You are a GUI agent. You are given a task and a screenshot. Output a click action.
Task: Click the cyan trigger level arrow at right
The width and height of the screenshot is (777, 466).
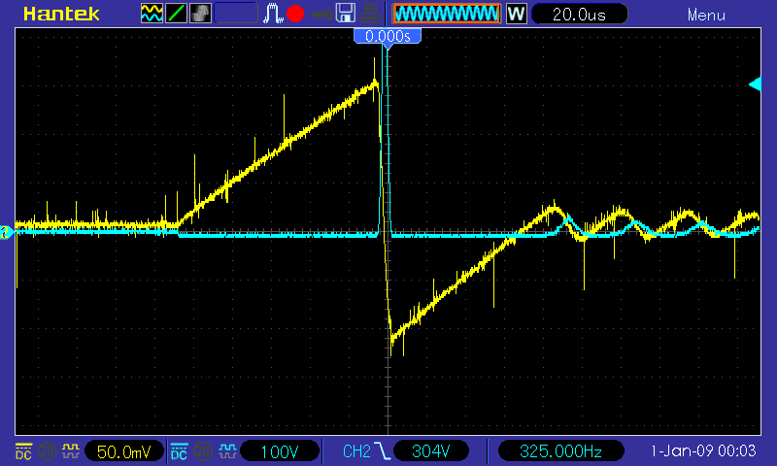[x=755, y=84]
